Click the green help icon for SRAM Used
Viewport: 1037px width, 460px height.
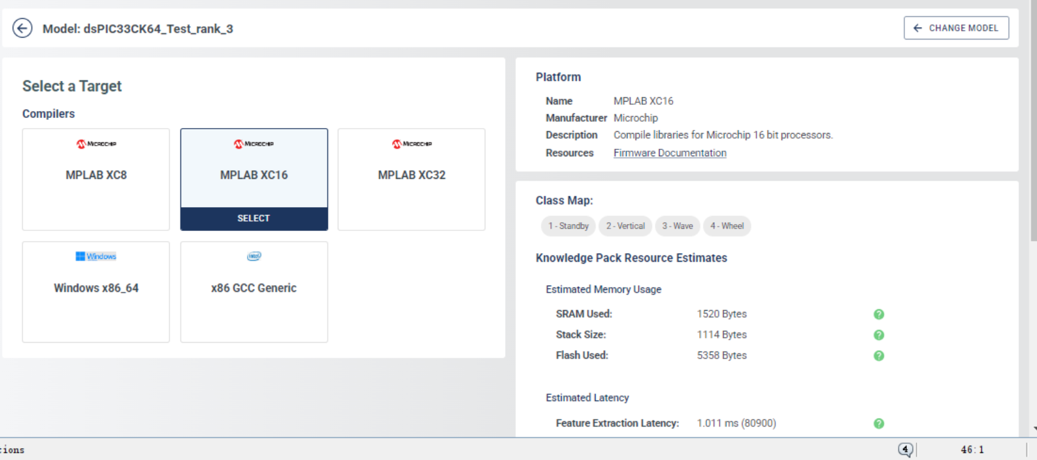pos(879,314)
